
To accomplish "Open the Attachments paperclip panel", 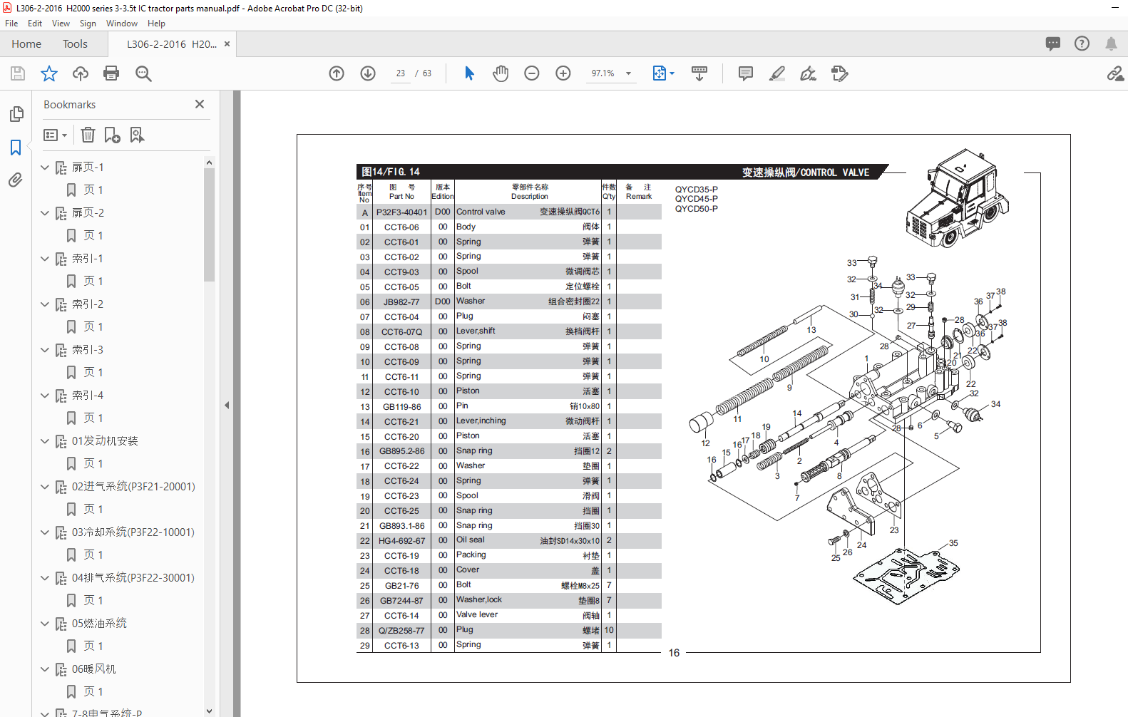I will (x=16, y=180).
